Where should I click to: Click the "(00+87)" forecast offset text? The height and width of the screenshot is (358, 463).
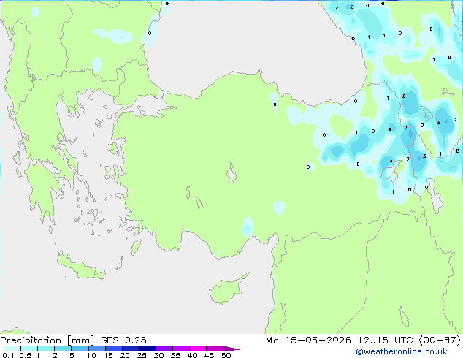point(440,340)
